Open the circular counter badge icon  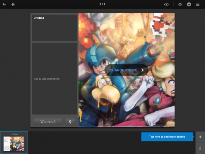tap(189, 4)
